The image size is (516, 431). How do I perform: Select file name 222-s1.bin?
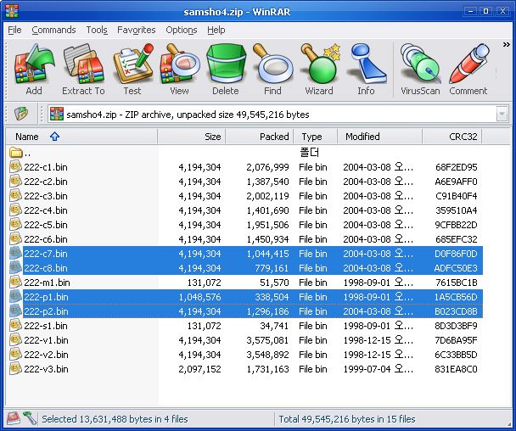[46, 326]
